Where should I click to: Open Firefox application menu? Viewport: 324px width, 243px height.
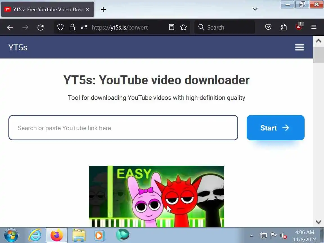click(x=314, y=27)
